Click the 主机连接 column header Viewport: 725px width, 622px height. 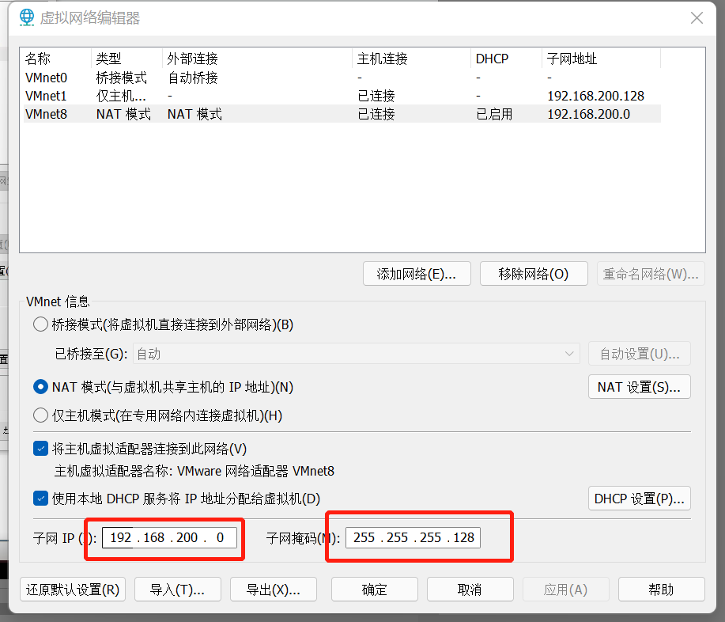411,59
